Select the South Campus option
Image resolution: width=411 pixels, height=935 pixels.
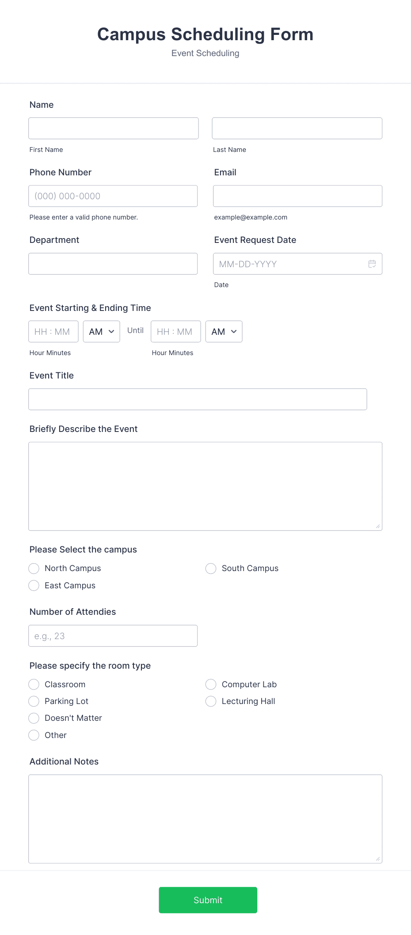210,568
